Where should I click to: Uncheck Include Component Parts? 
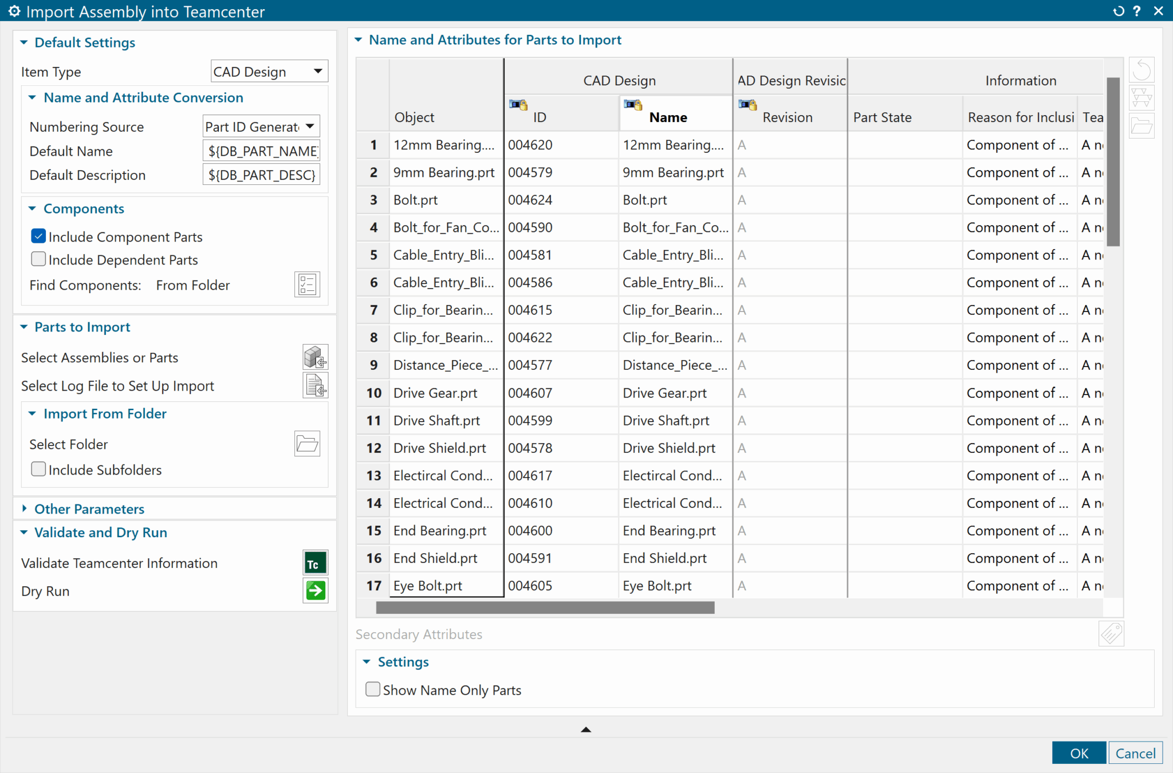pos(38,235)
